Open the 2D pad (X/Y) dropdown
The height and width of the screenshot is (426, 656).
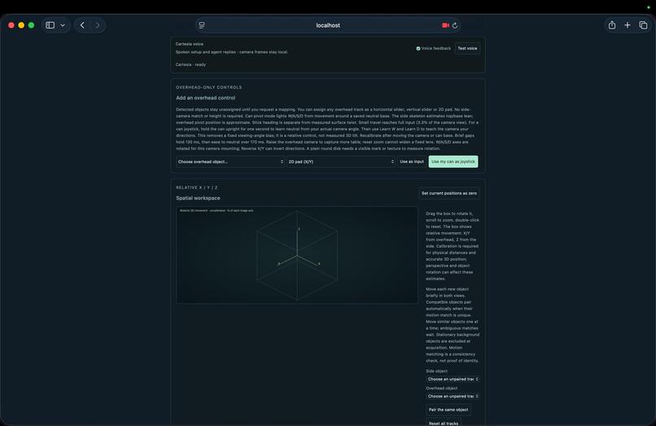click(341, 162)
